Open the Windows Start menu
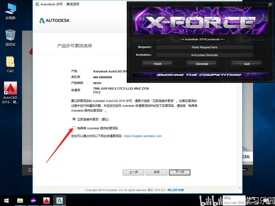 [6, 201]
